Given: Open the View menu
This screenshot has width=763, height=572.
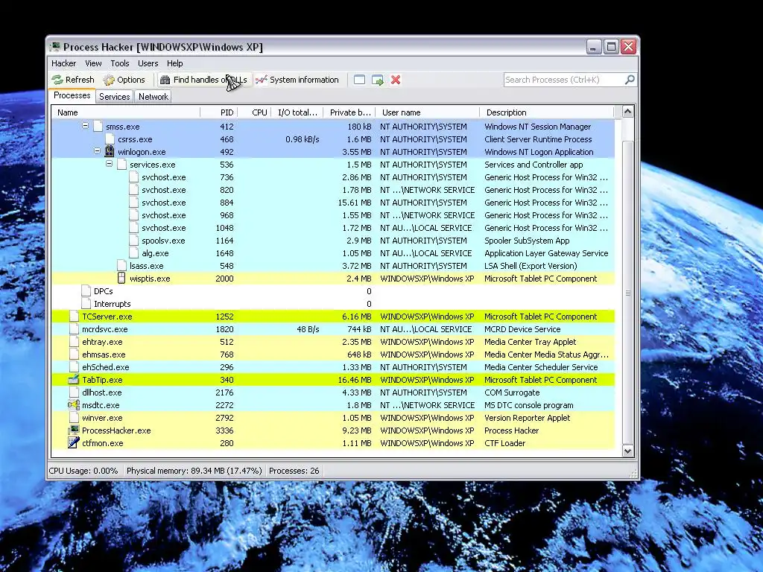Looking at the screenshot, I should pos(93,63).
